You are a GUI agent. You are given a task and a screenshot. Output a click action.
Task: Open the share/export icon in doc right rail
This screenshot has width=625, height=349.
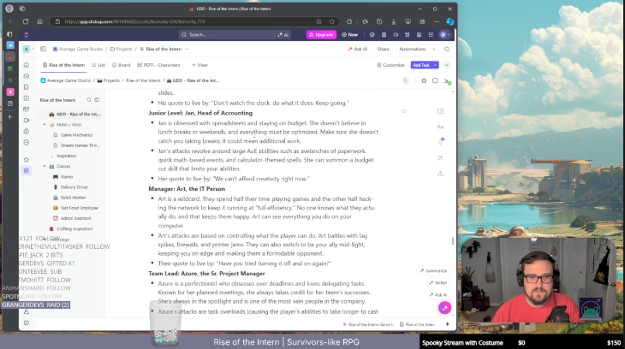point(440,174)
